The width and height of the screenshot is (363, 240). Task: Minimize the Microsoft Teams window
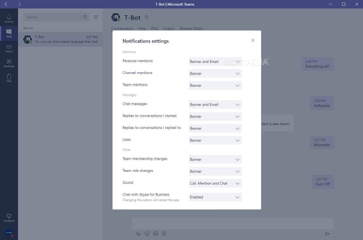pos(330,4)
